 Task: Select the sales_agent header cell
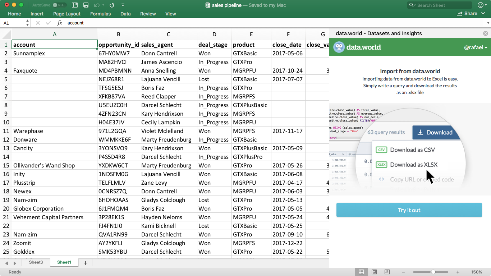[169, 45]
